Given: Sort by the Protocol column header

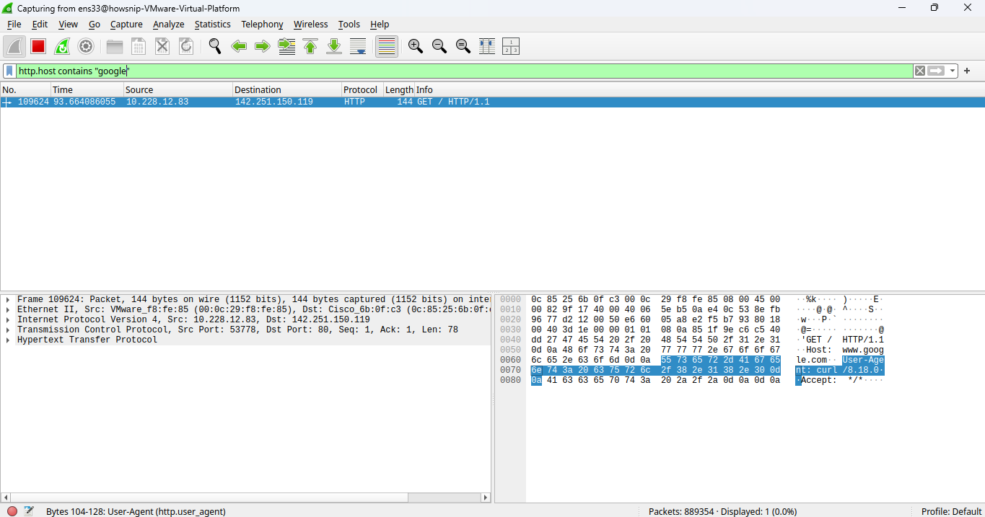Looking at the screenshot, I should tap(362, 90).
